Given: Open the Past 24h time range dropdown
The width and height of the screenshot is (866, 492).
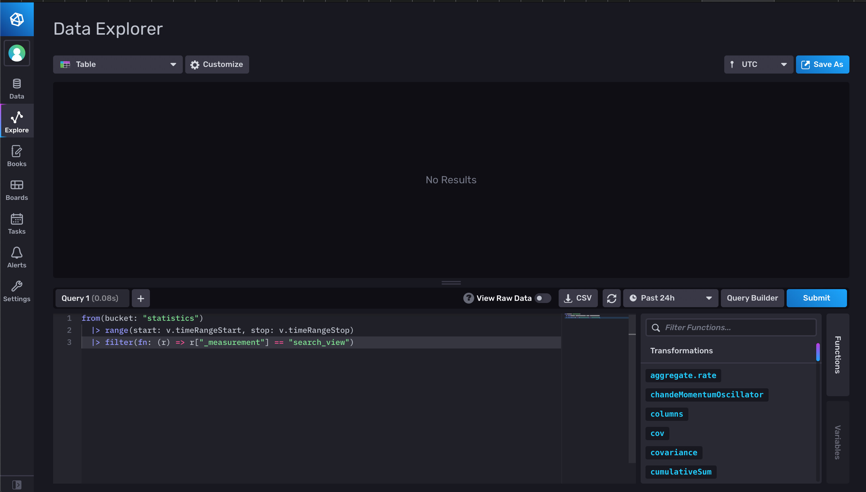Looking at the screenshot, I should coord(670,298).
